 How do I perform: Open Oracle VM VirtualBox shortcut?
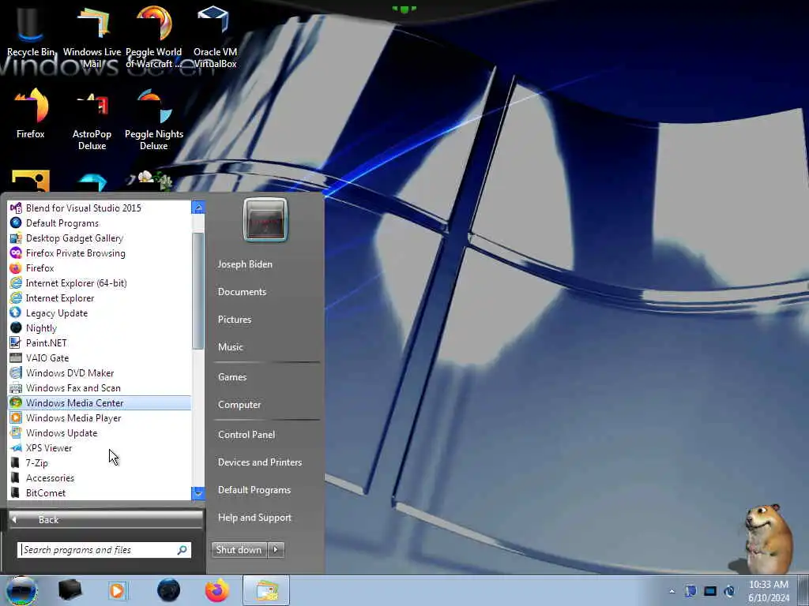pyautogui.click(x=215, y=37)
